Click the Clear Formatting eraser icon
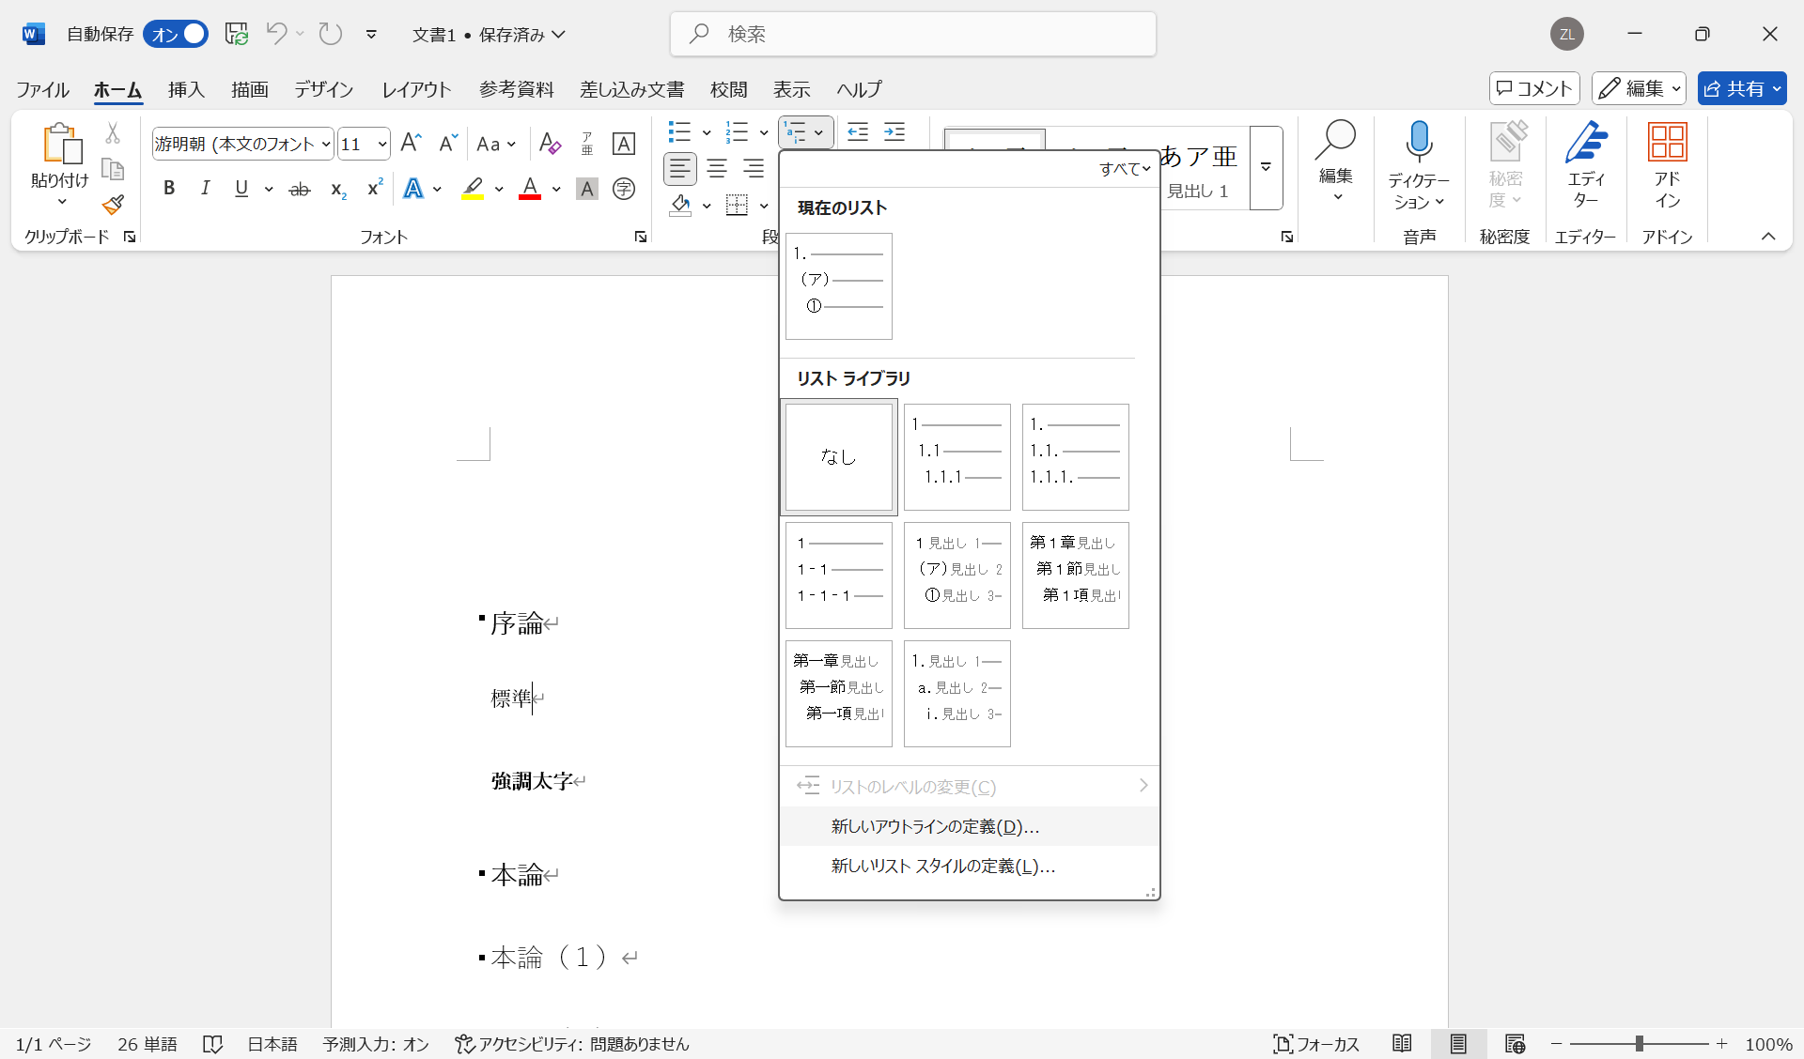The width and height of the screenshot is (1804, 1059). click(x=550, y=144)
